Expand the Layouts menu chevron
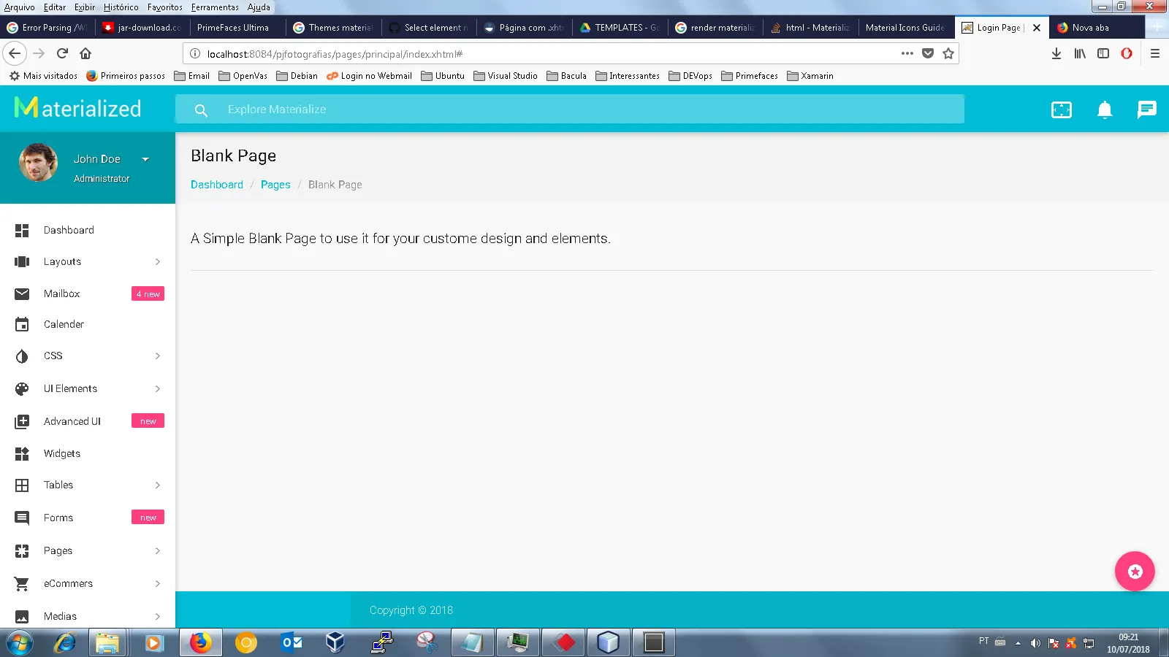 pyautogui.click(x=157, y=261)
